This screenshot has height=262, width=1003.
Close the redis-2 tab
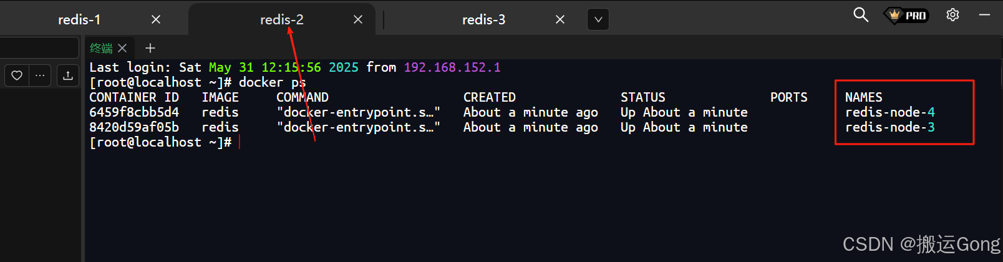click(358, 20)
